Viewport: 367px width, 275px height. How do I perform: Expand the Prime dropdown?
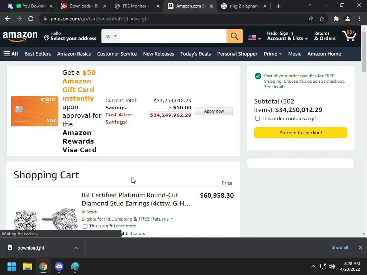(x=272, y=54)
